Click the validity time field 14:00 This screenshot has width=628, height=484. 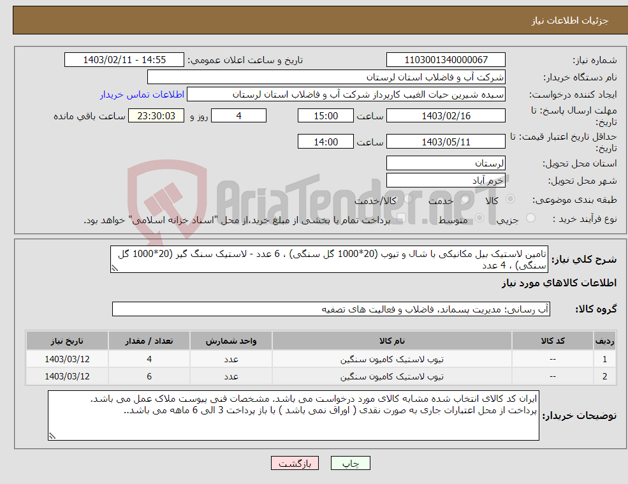coord(326,142)
